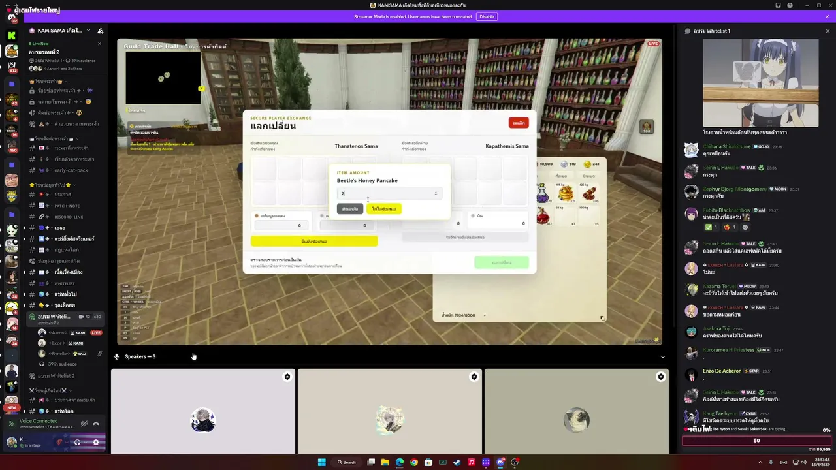The width and height of the screenshot is (836, 470).
Task: Click the badge icon on the third speaker tile
Action: tap(660, 377)
